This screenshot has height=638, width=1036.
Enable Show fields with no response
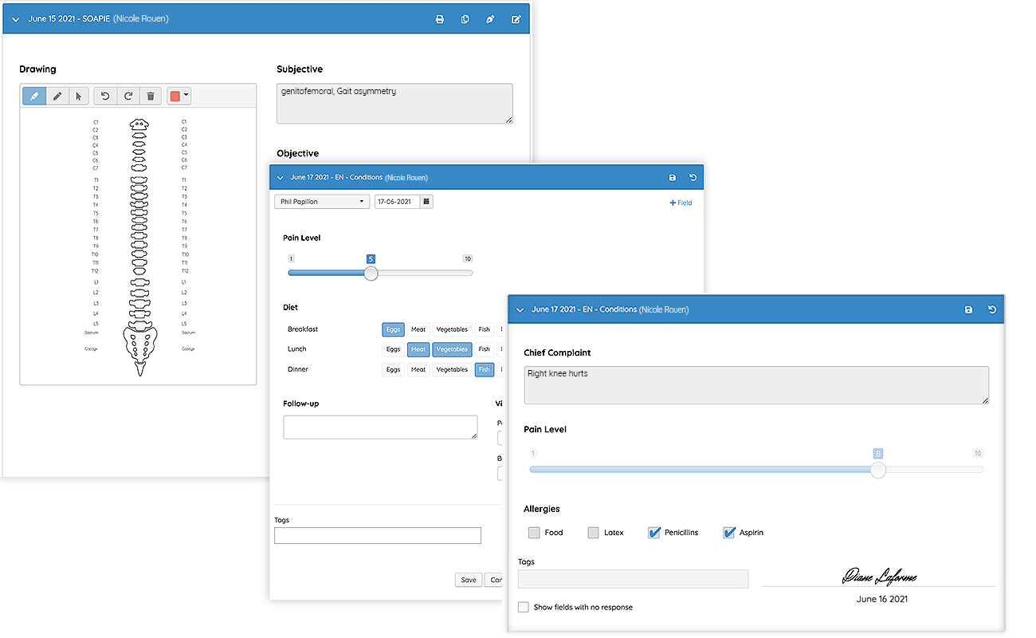(x=524, y=607)
